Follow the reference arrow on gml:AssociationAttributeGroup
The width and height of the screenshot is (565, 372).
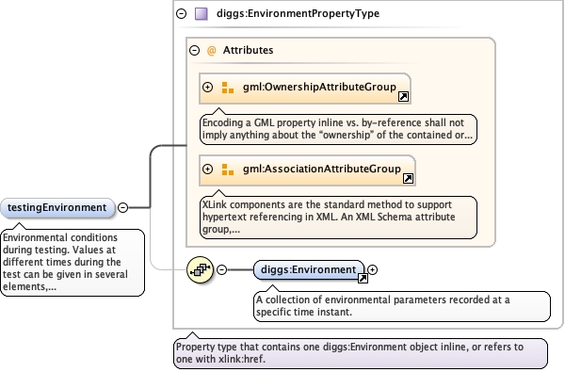408,178
